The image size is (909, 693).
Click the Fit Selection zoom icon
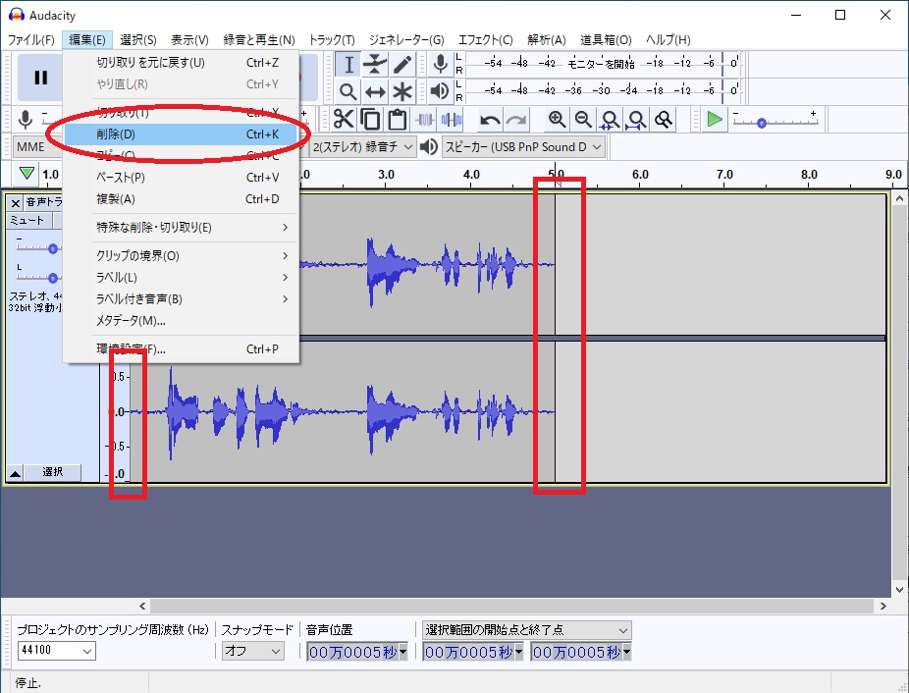click(x=610, y=120)
